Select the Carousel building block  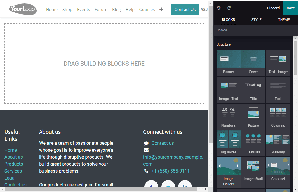pos(278,169)
